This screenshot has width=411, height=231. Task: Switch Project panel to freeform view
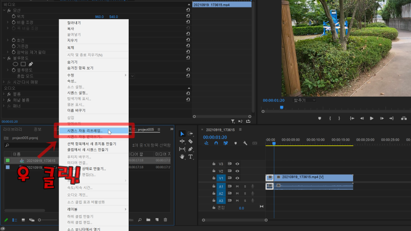[x=32, y=220]
